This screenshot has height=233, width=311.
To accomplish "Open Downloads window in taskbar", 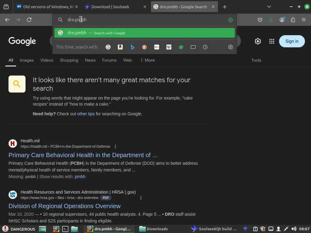I will tap(153, 229).
